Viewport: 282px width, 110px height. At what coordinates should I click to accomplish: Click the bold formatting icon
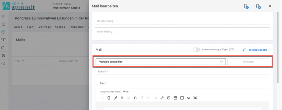(135, 98)
